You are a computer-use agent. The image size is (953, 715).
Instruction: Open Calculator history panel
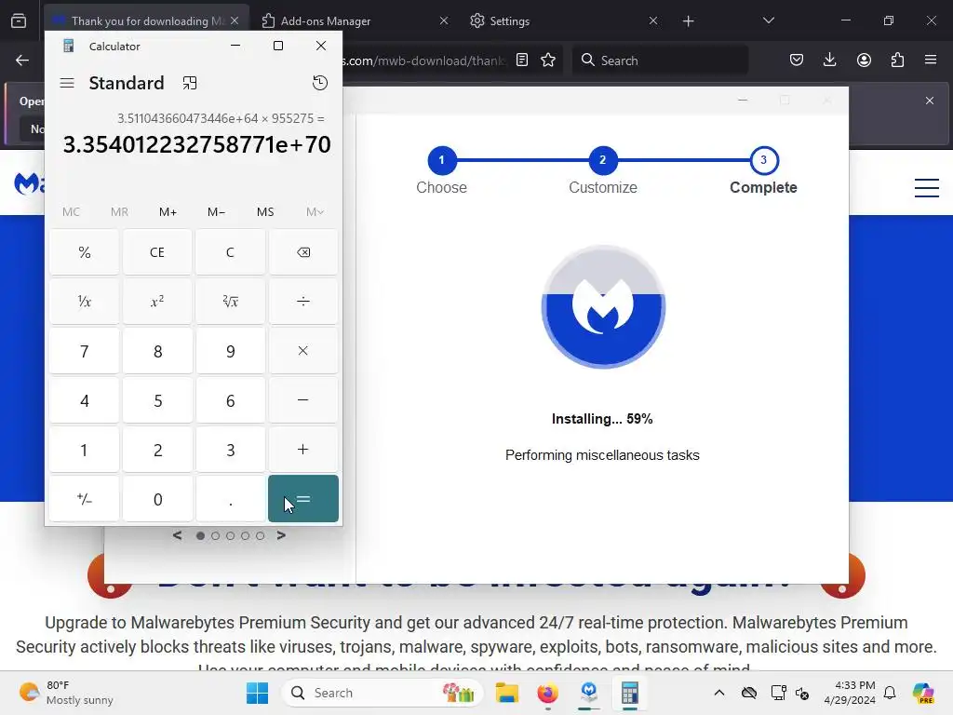tap(320, 83)
